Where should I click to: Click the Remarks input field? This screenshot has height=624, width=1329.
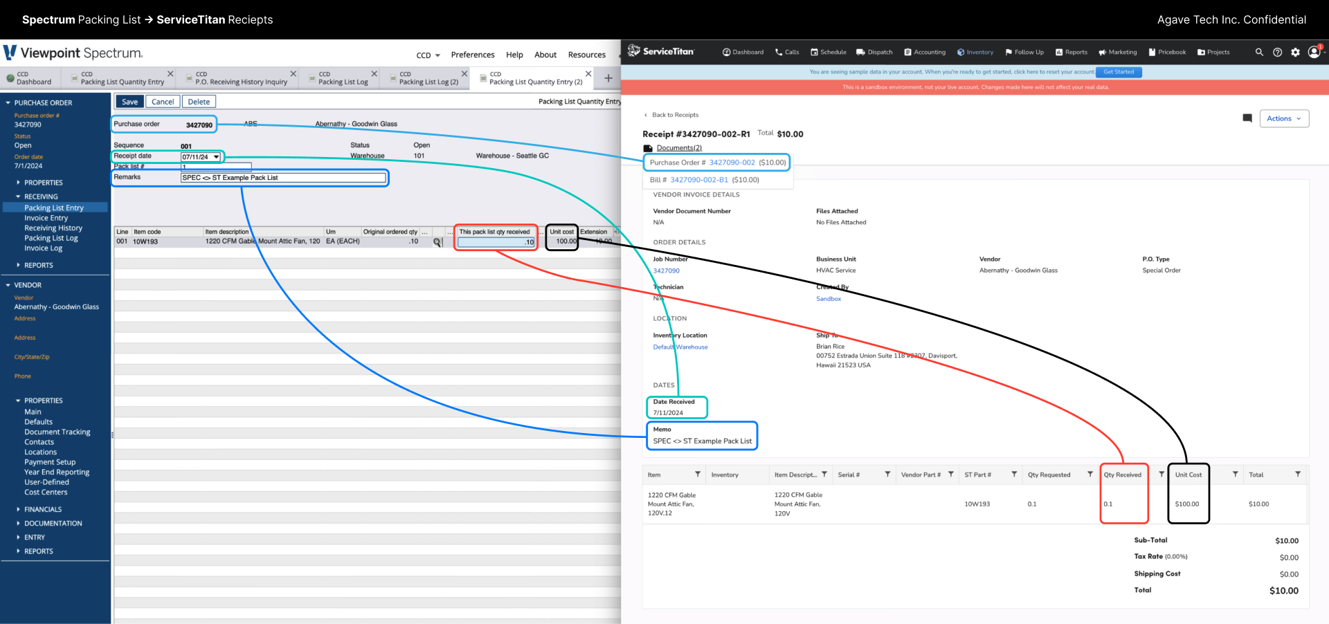pos(283,178)
